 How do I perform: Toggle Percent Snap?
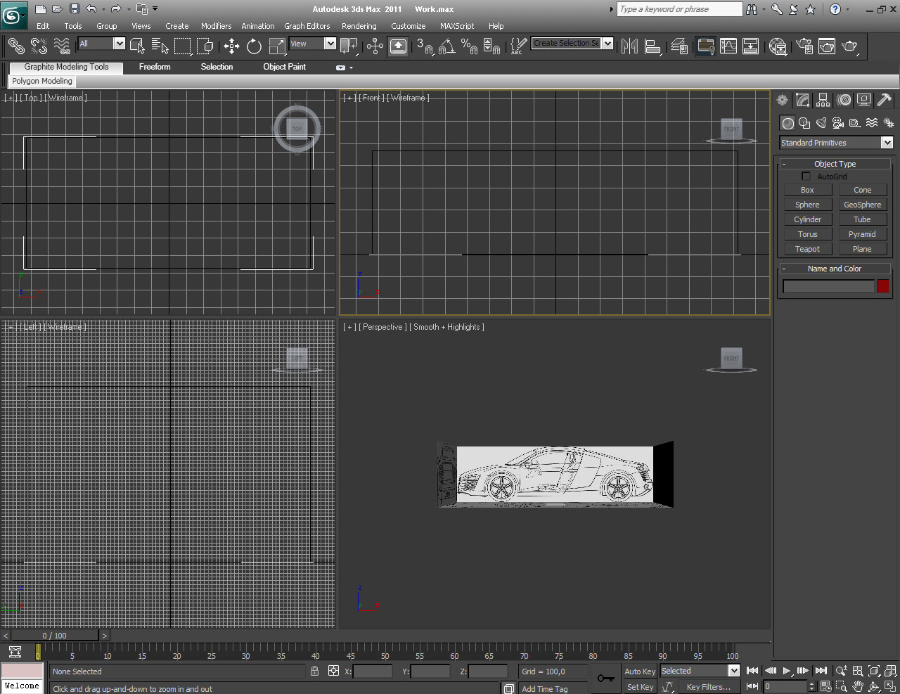pos(469,46)
